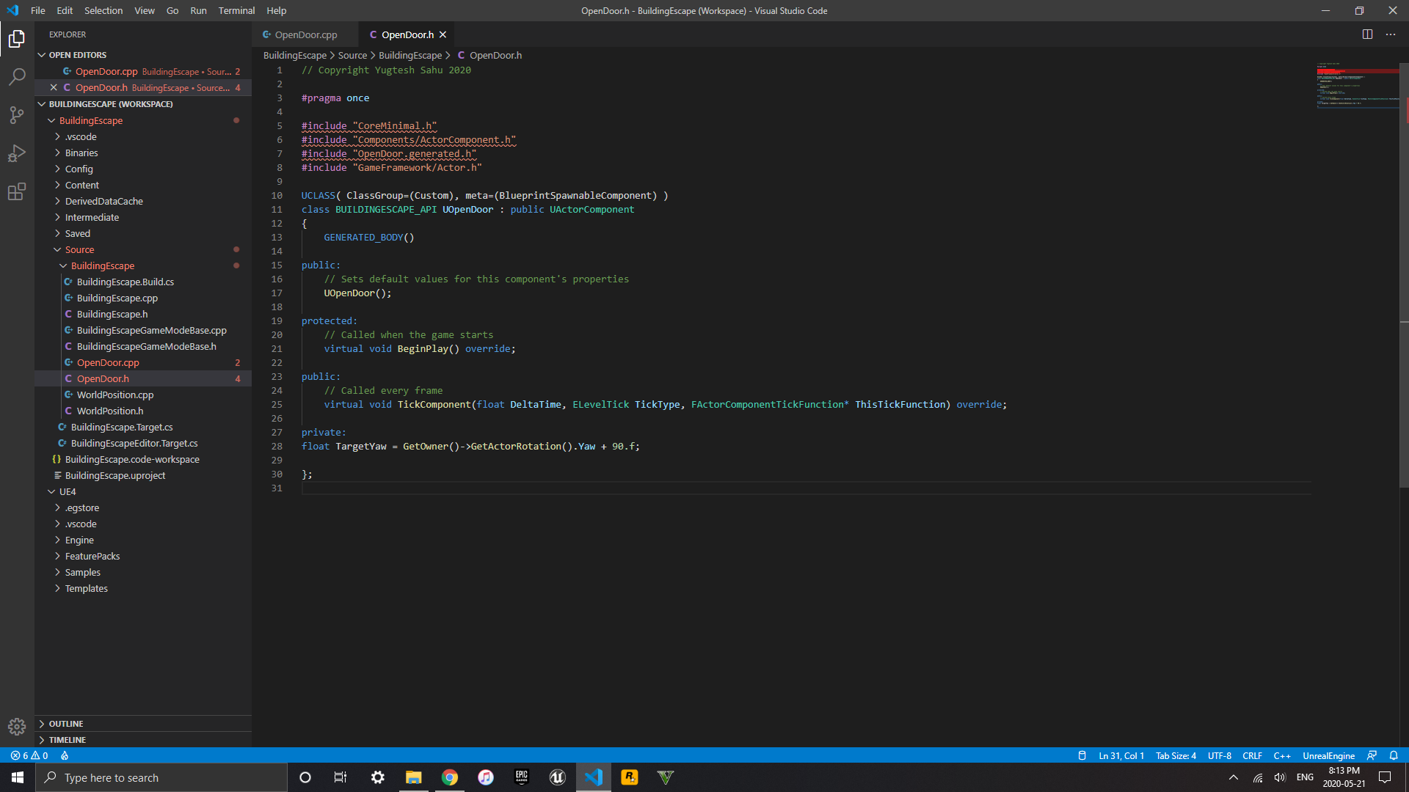
Task: Open more editor actions with the ellipsis icon
Action: coord(1391,34)
